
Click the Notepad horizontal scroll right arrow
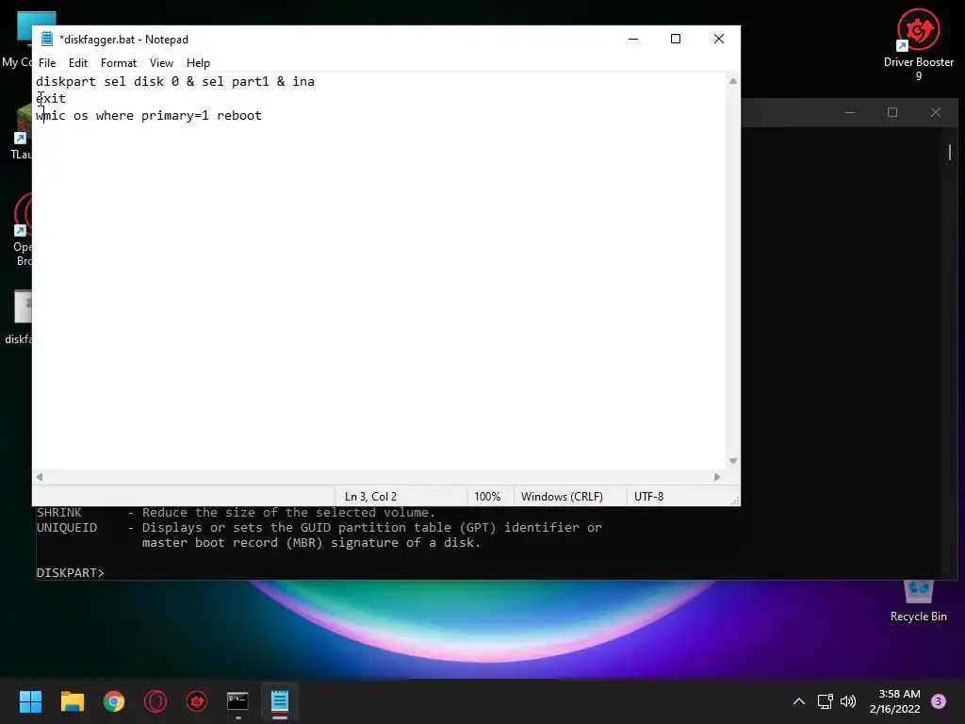point(717,477)
